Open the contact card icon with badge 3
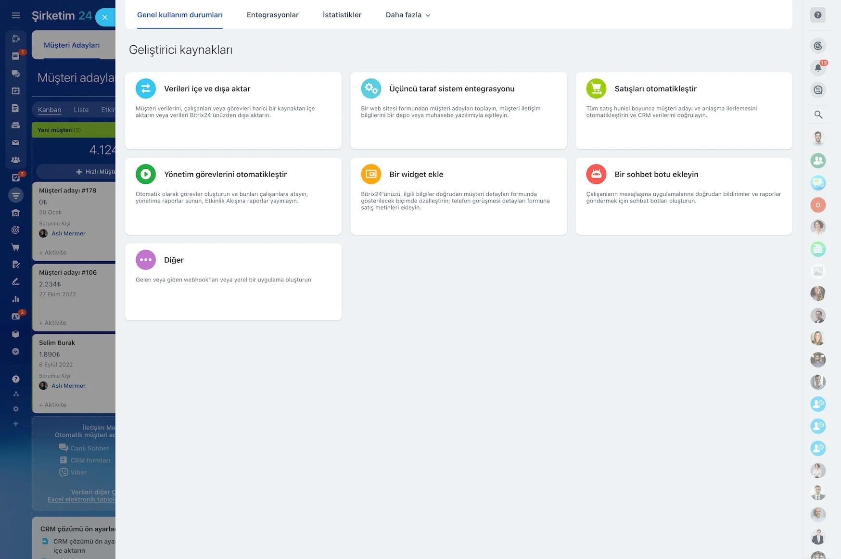The width and height of the screenshot is (841, 559). coord(16,317)
